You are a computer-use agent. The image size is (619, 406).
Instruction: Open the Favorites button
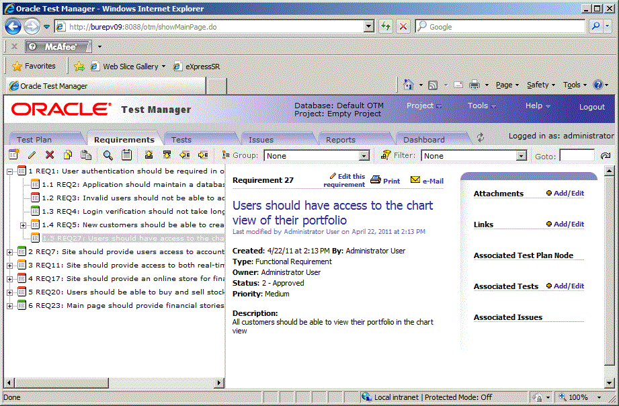pos(34,66)
